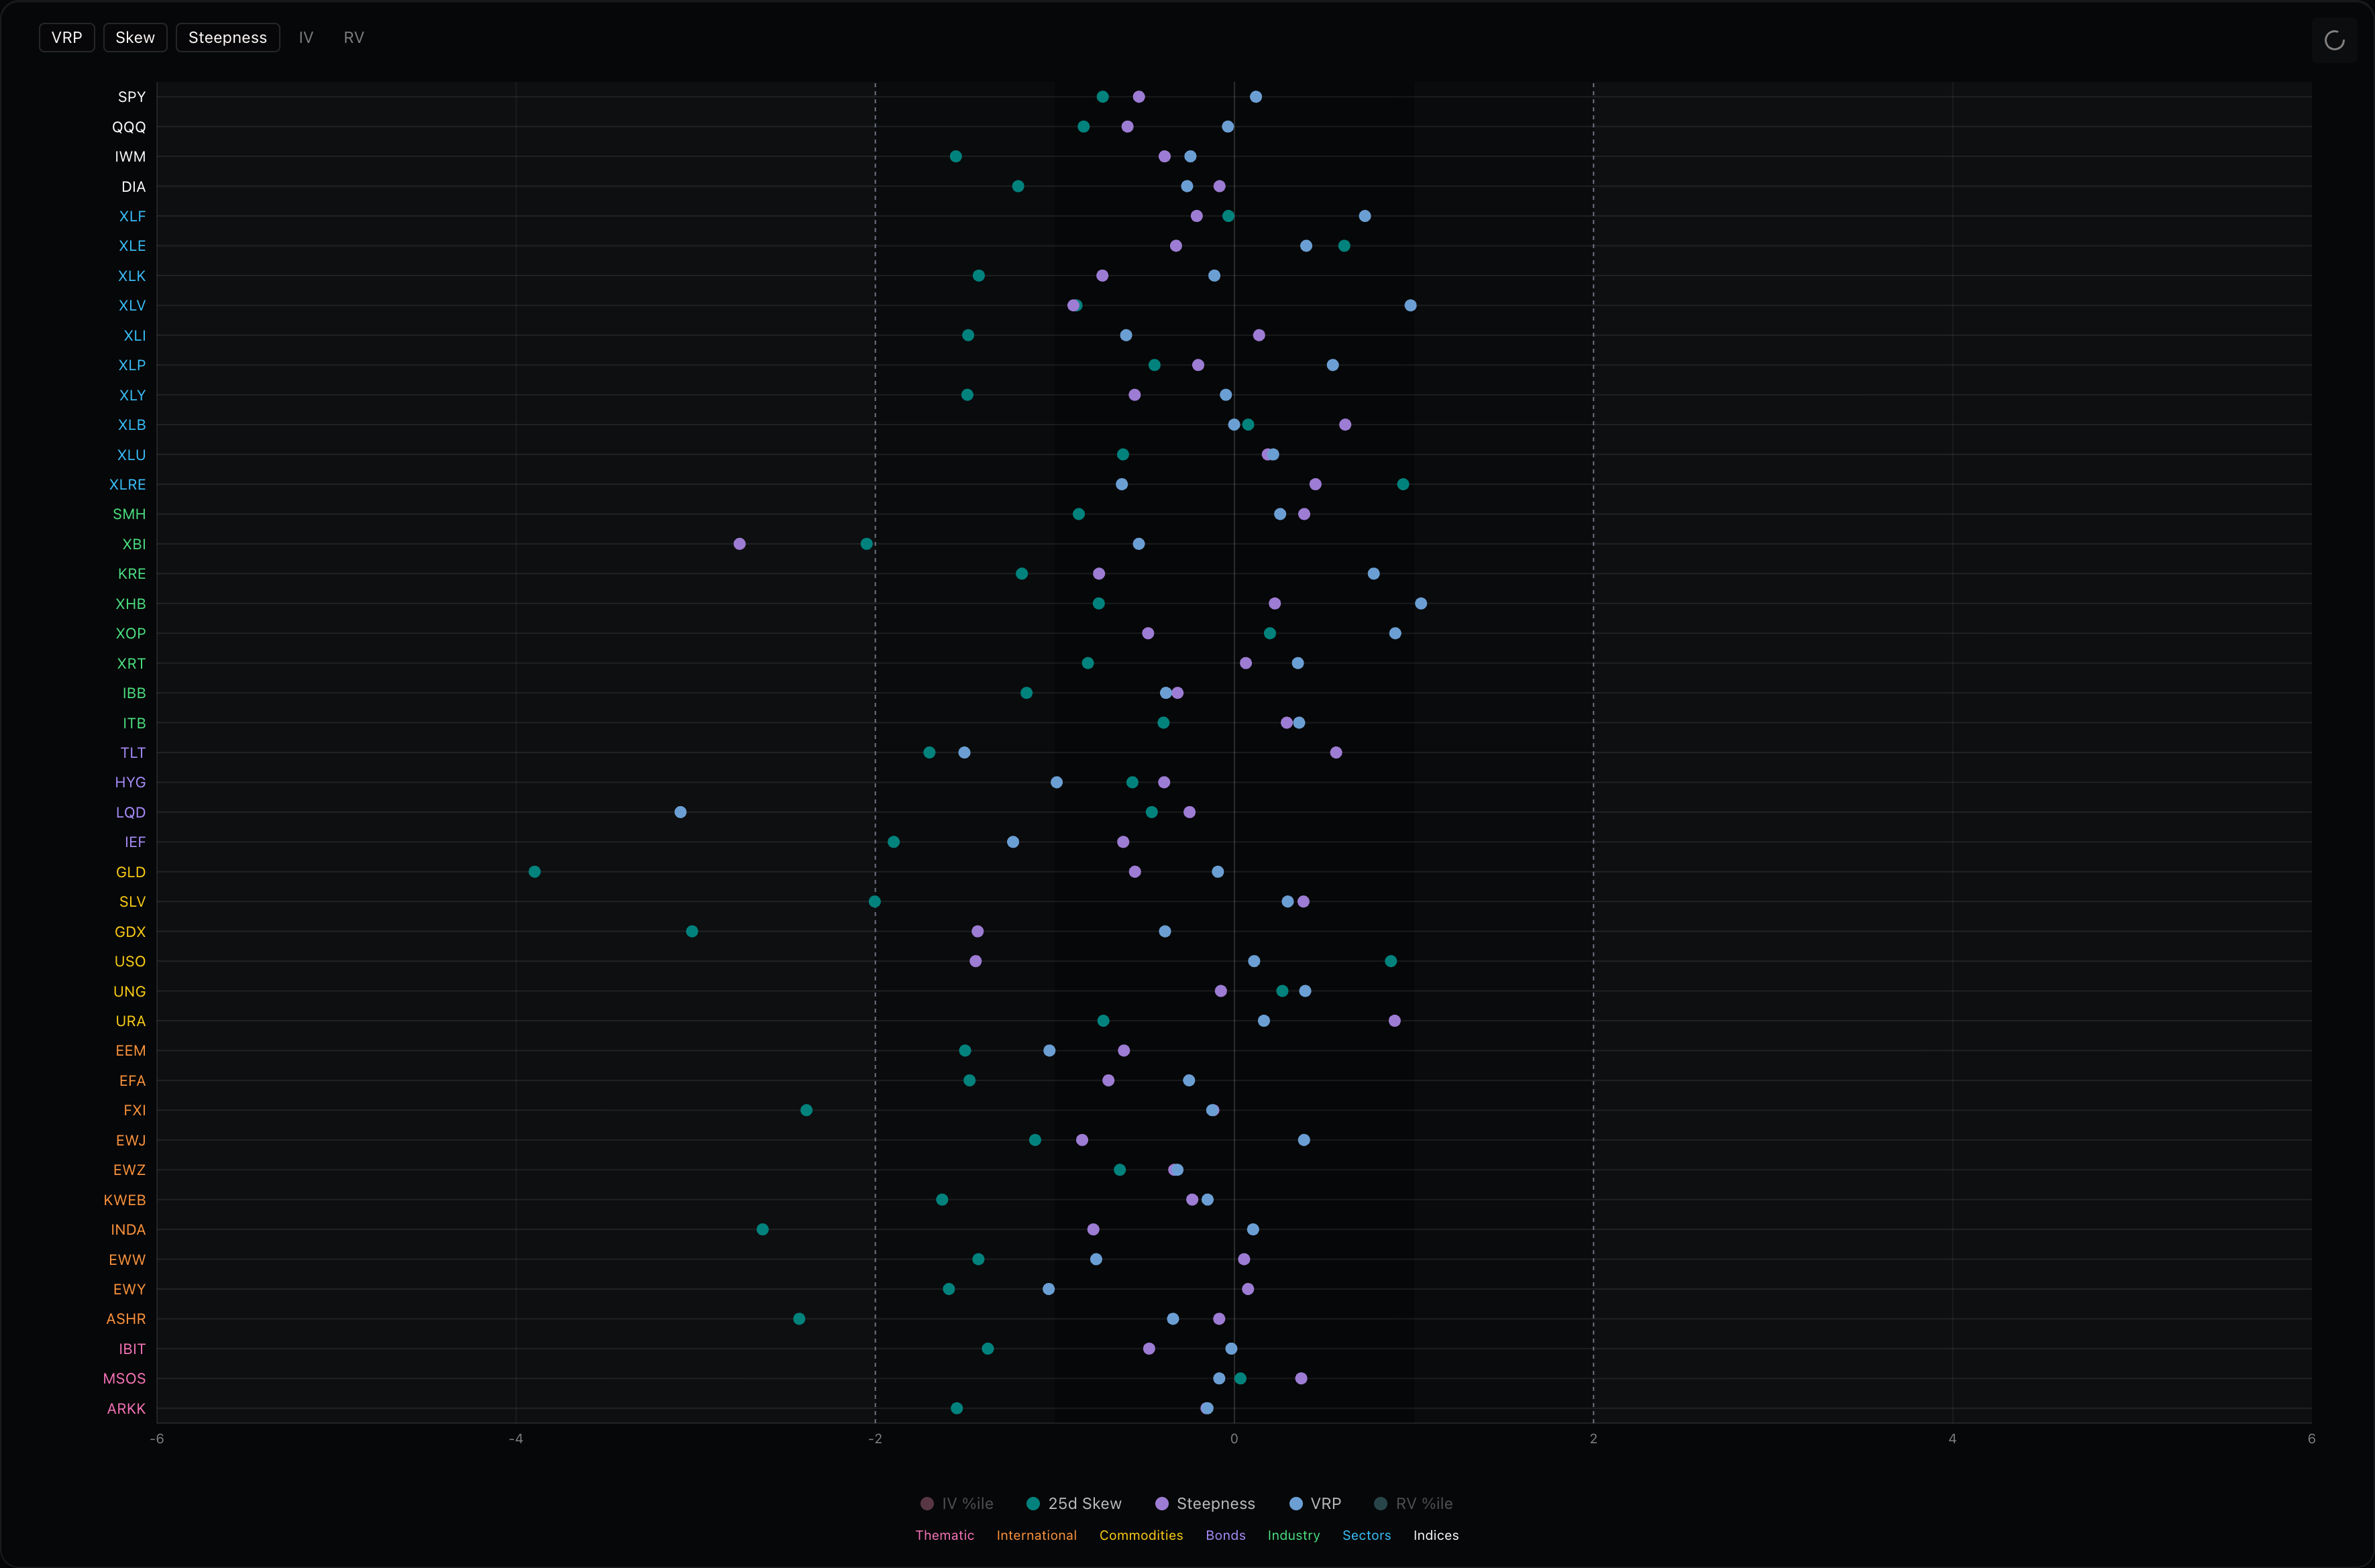The height and width of the screenshot is (1568, 2375).
Task: Select the Thematic category label
Action: (945, 1535)
